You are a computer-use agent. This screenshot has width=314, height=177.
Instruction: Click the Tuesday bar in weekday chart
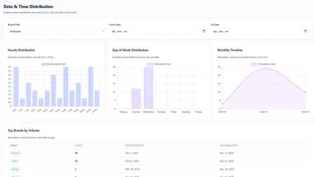coord(136,99)
